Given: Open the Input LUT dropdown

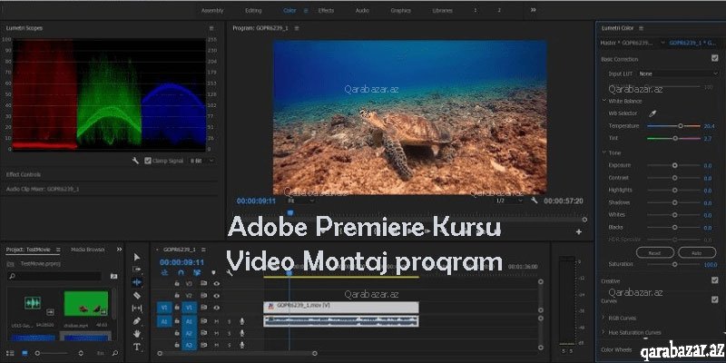Looking at the screenshot, I should coord(678,74).
